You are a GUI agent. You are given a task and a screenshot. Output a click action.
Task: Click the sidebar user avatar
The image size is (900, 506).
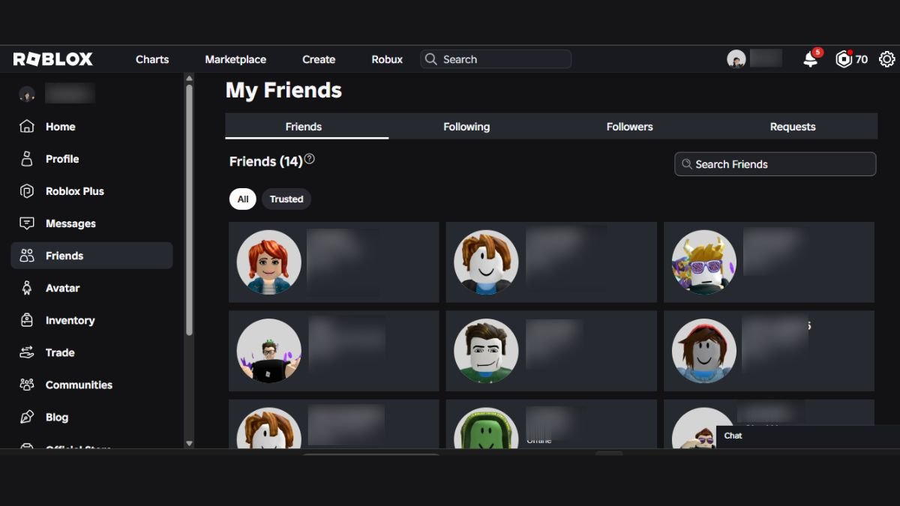[x=27, y=94]
